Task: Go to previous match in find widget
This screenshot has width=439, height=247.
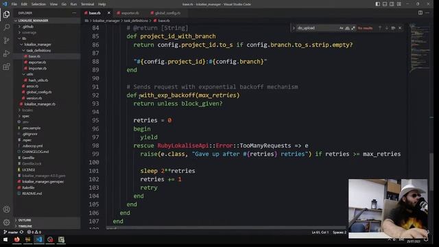Action: pos(380,28)
